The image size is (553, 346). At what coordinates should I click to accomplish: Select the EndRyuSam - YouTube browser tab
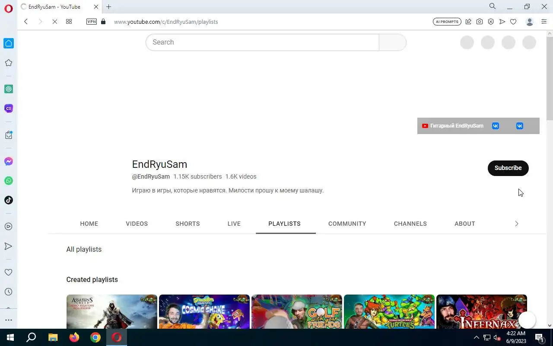[x=60, y=7]
